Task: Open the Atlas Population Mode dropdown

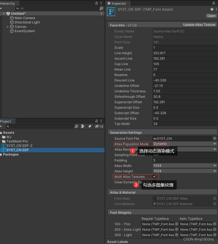Action: point(185,144)
